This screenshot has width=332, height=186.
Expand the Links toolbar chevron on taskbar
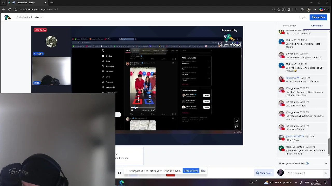[257, 181]
